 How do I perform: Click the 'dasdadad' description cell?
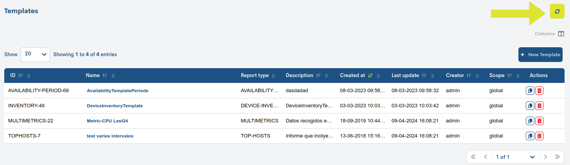[297, 91]
